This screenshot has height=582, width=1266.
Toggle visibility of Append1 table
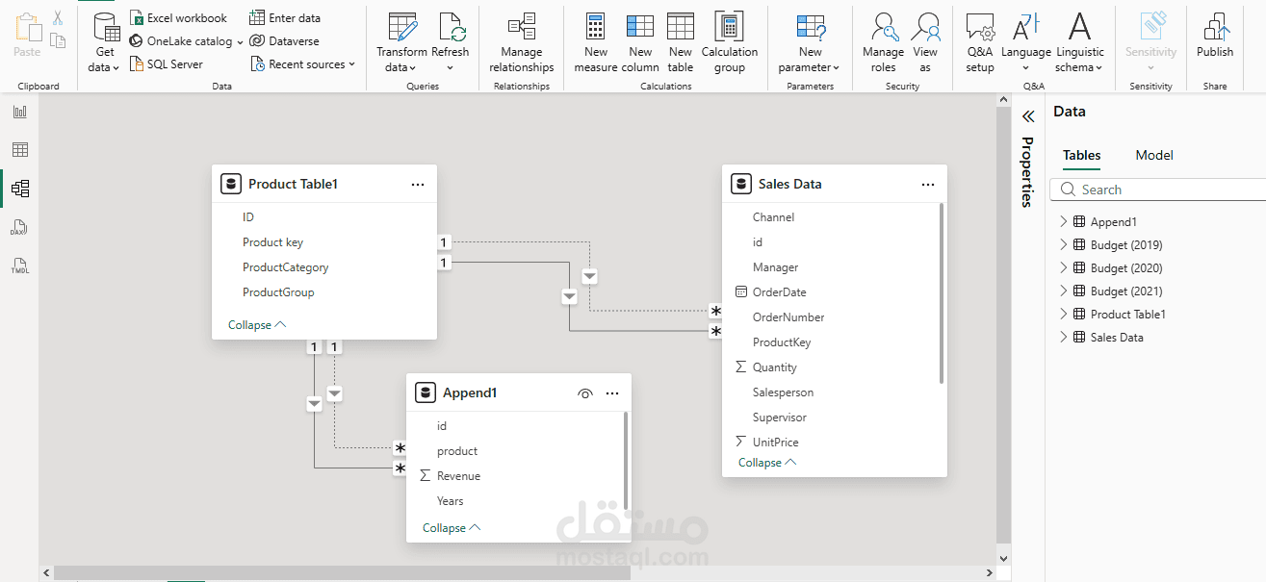(584, 393)
